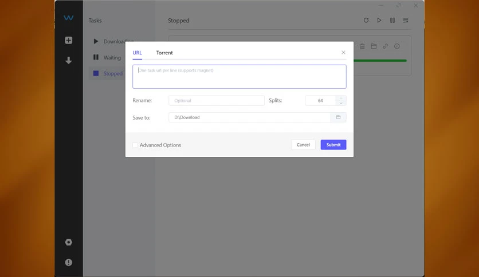Click the green task progress bar

(x=380, y=61)
